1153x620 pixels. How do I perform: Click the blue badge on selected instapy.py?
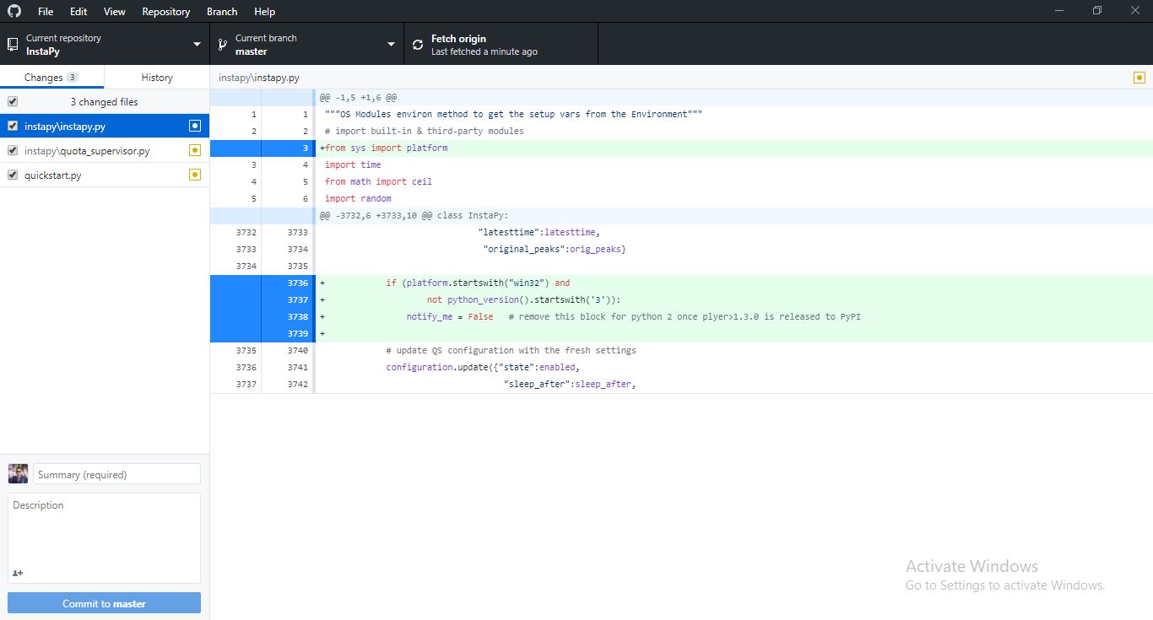(x=195, y=125)
